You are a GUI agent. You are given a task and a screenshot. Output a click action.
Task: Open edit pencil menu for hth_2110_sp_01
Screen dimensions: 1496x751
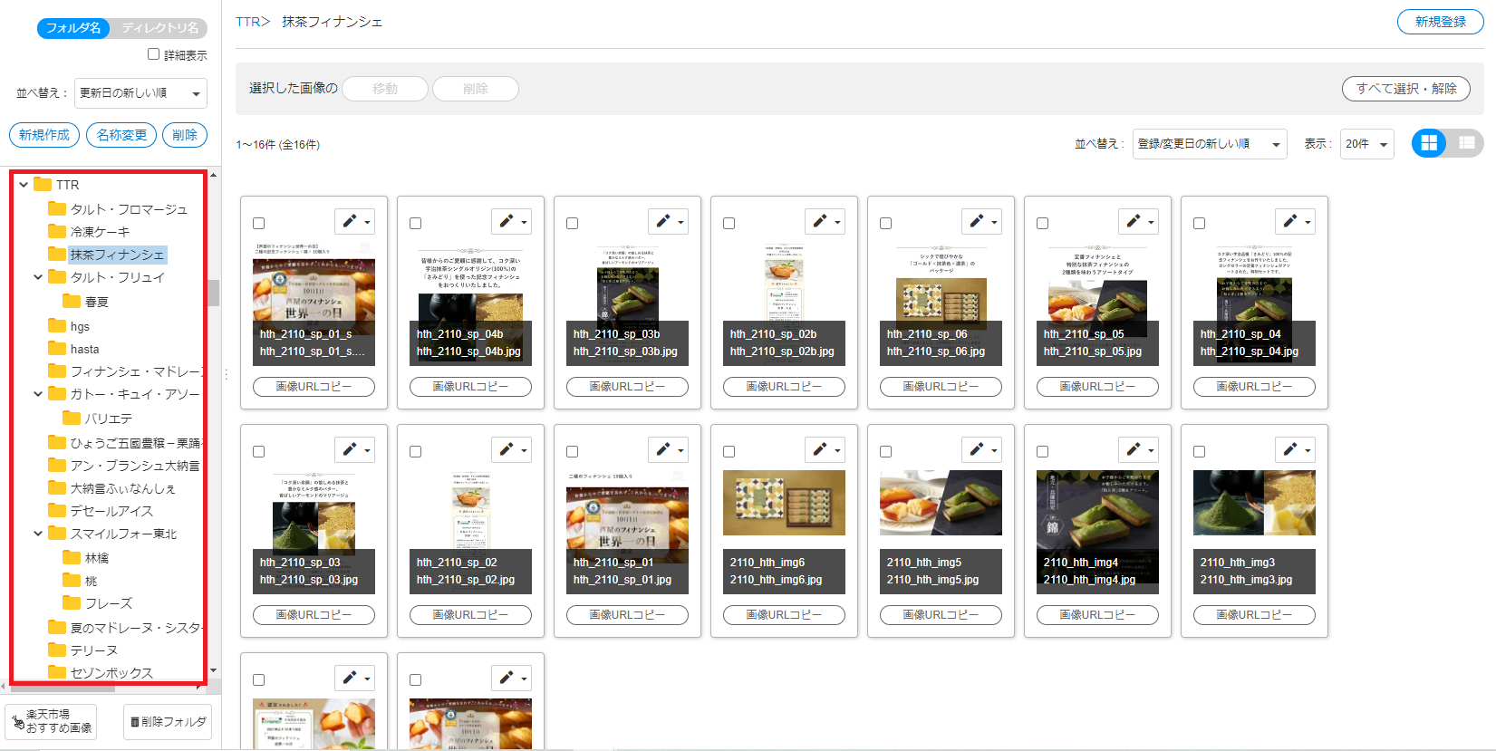tap(669, 449)
